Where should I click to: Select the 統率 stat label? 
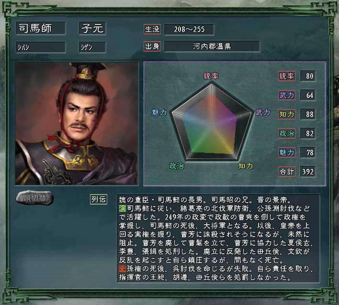287,76
